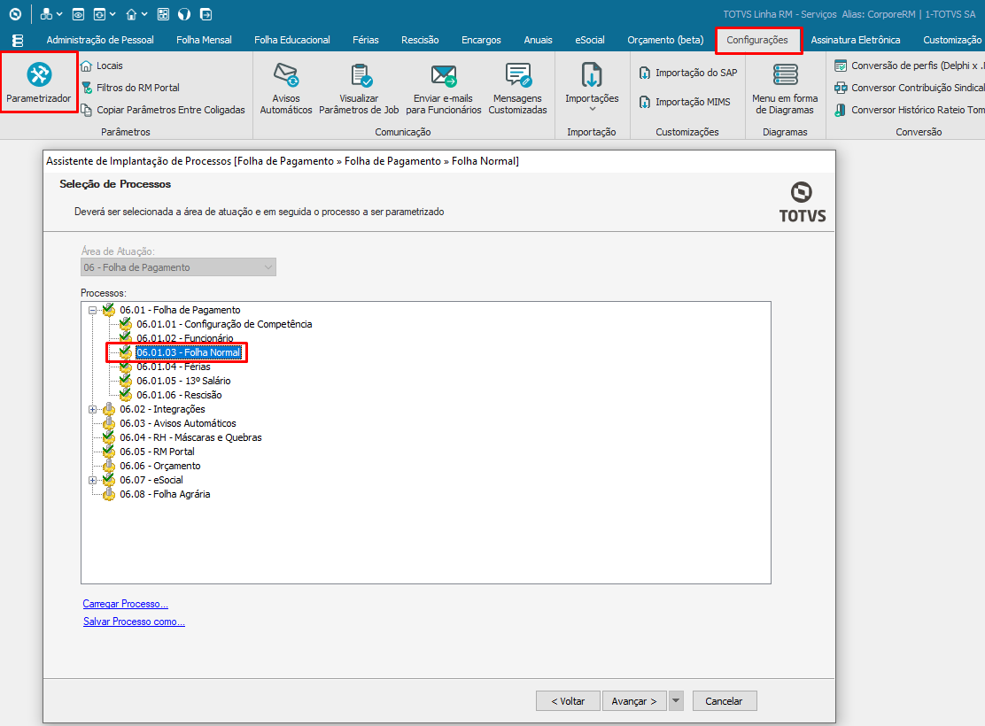This screenshot has width=985, height=726.
Task: Open the Parametrizador tool
Action: pyautogui.click(x=39, y=83)
